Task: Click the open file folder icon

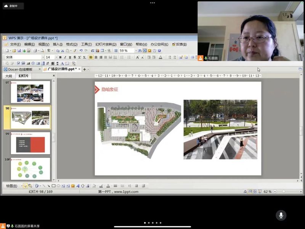Action: click(14, 50)
